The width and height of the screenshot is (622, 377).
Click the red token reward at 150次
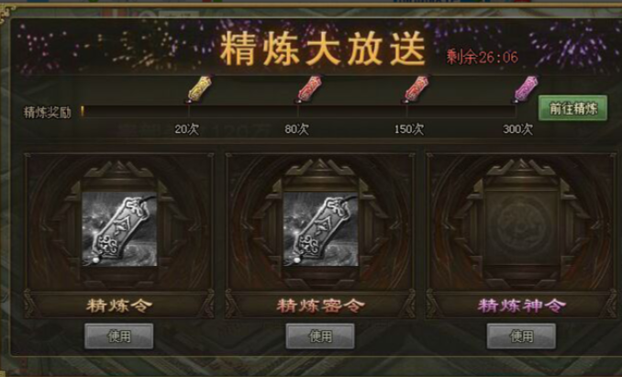pos(417,88)
